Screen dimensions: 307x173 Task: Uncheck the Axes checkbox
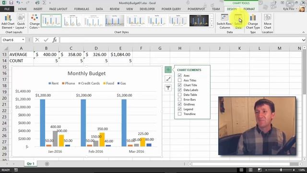pos(179,75)
